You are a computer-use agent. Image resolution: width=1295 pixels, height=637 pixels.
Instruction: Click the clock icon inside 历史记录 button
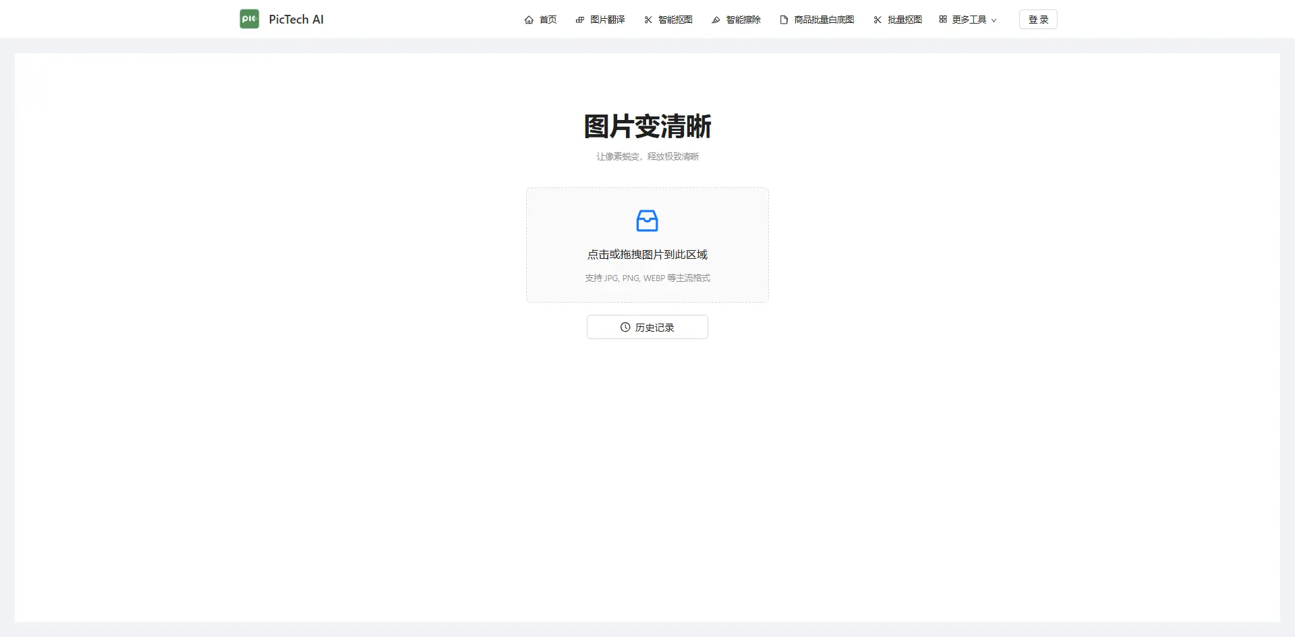click(x=624, y=327)
